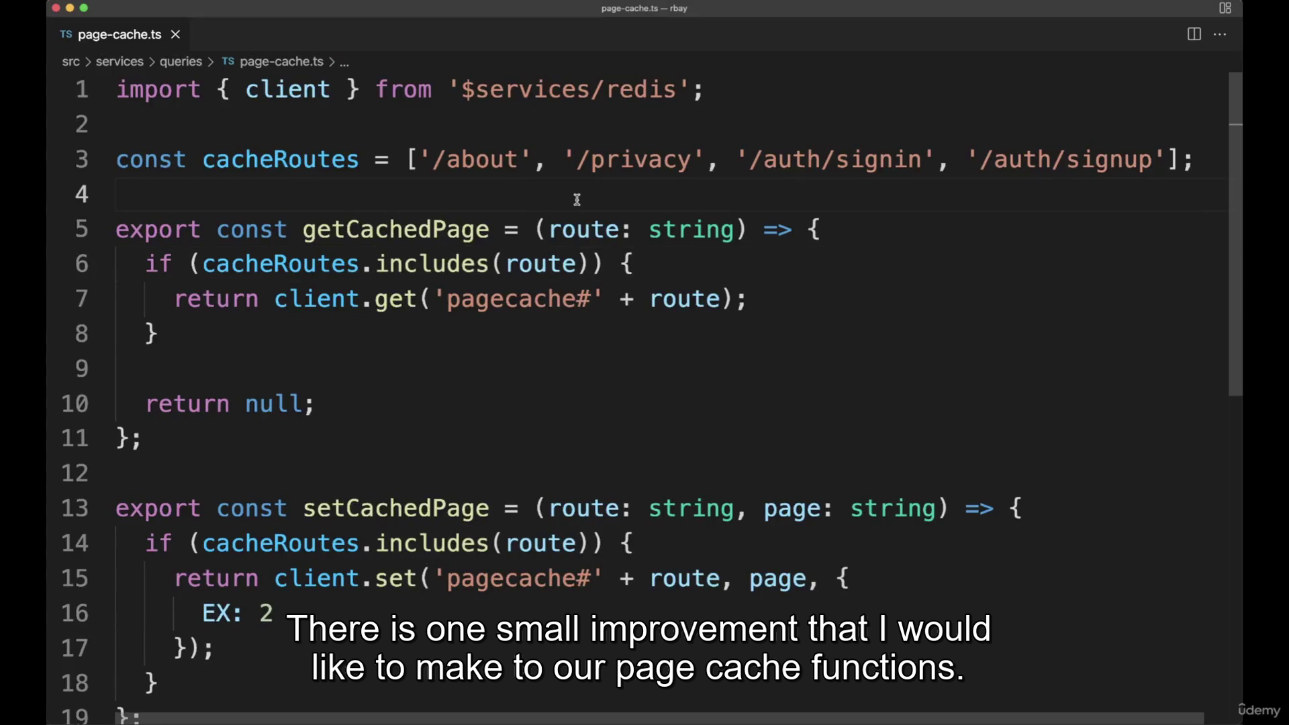Click the split editor icon
The image size is (1289, 725).
click(x=1194, y=34)
